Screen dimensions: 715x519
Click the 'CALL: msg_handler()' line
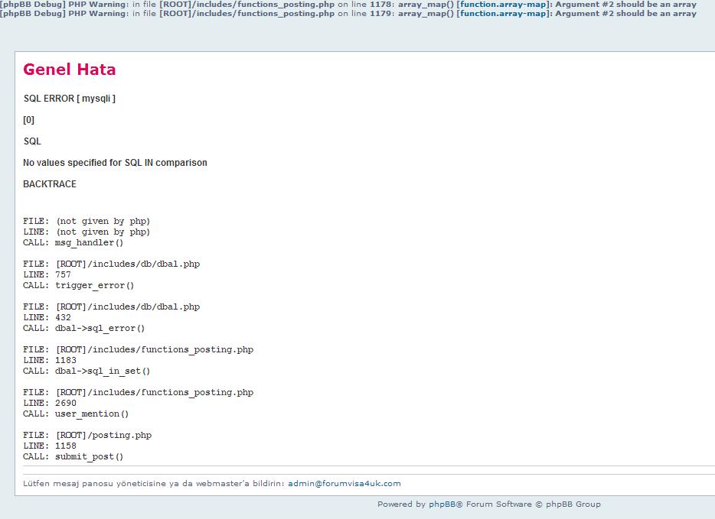click(73, 242)
